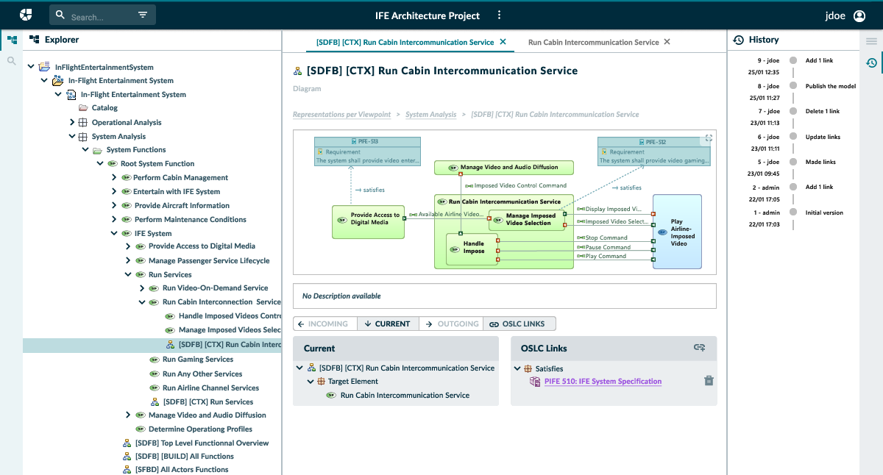
Task: Close the SDFB CTX Run Cabin tab
Action: tap(503, 42)
